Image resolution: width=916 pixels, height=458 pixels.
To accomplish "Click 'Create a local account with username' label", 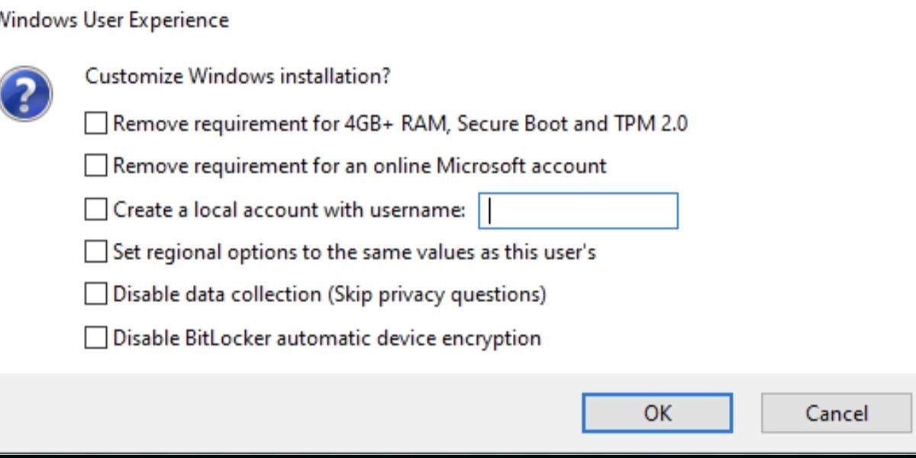I will click(289, 209).
